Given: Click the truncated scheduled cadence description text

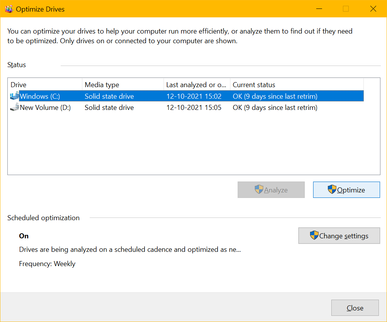Looking at the screenshot, I should click(x=130, y=250).
